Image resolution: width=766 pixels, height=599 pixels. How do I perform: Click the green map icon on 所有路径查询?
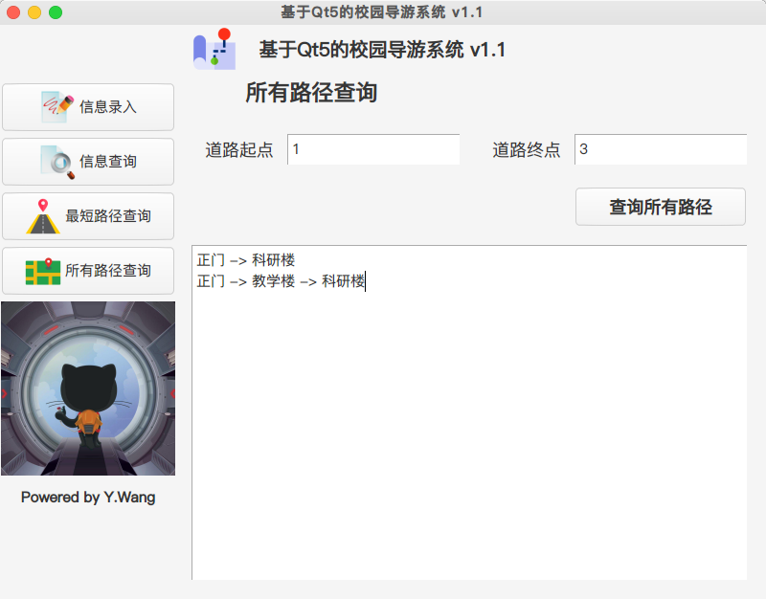pyautogui.click(x=43, y=271)
